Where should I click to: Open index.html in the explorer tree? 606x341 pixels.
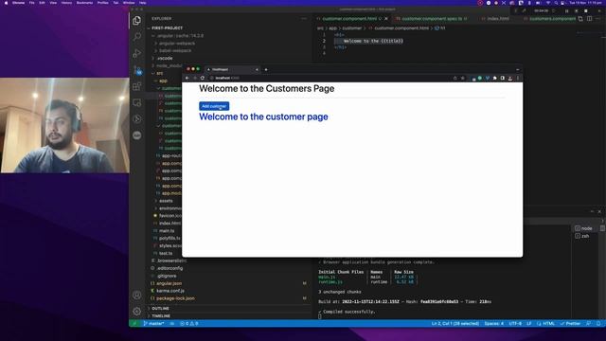pos(169,224)
